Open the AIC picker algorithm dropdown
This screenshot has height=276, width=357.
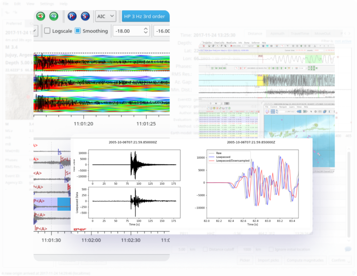coord(105,16)
